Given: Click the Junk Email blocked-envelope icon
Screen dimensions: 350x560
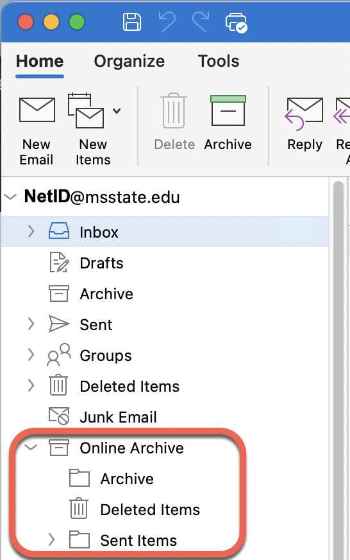Looking at the screenshot, I should (59, 416).
